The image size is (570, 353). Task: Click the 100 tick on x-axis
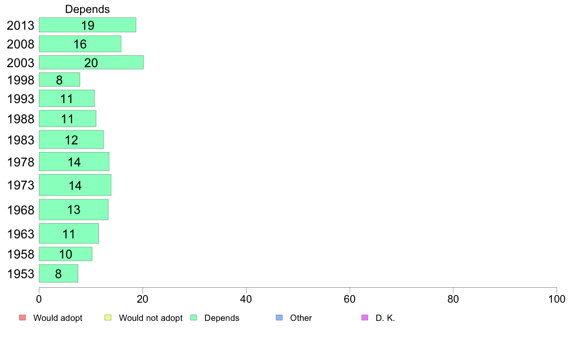[x=557, y=299]
